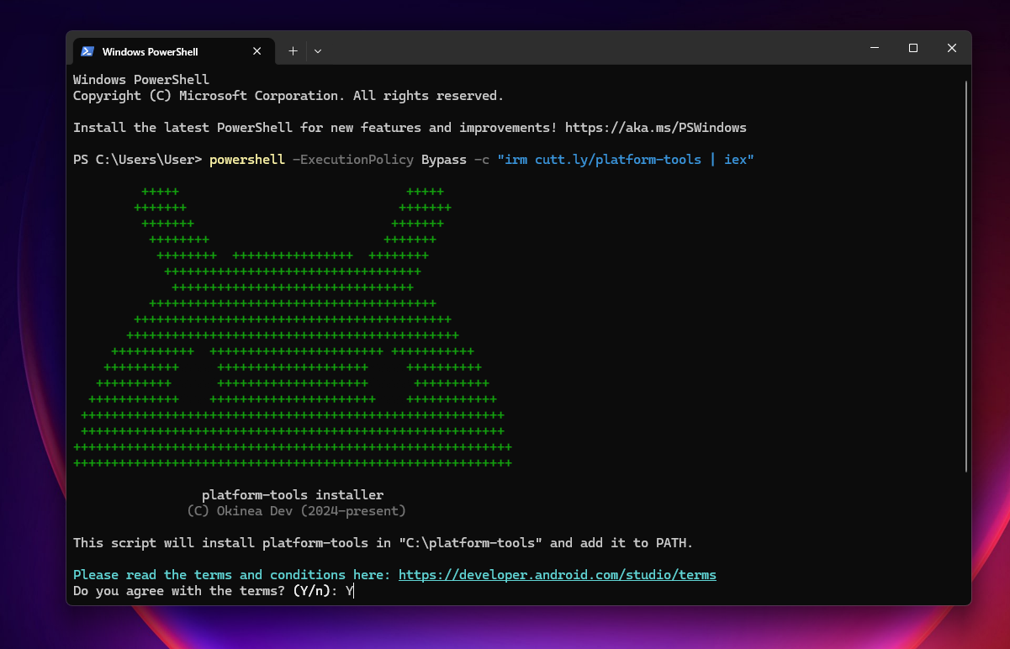Click the green Android ASCII art logo
1010x649 pixels.
293,336
